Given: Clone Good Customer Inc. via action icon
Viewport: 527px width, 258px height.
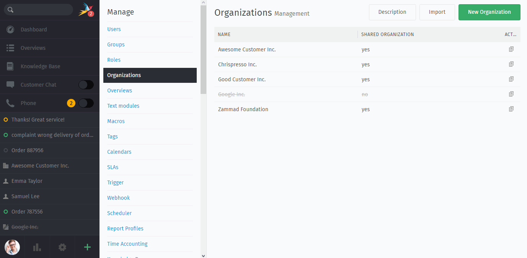Looking at the screenshot, I should pos(511,79).
